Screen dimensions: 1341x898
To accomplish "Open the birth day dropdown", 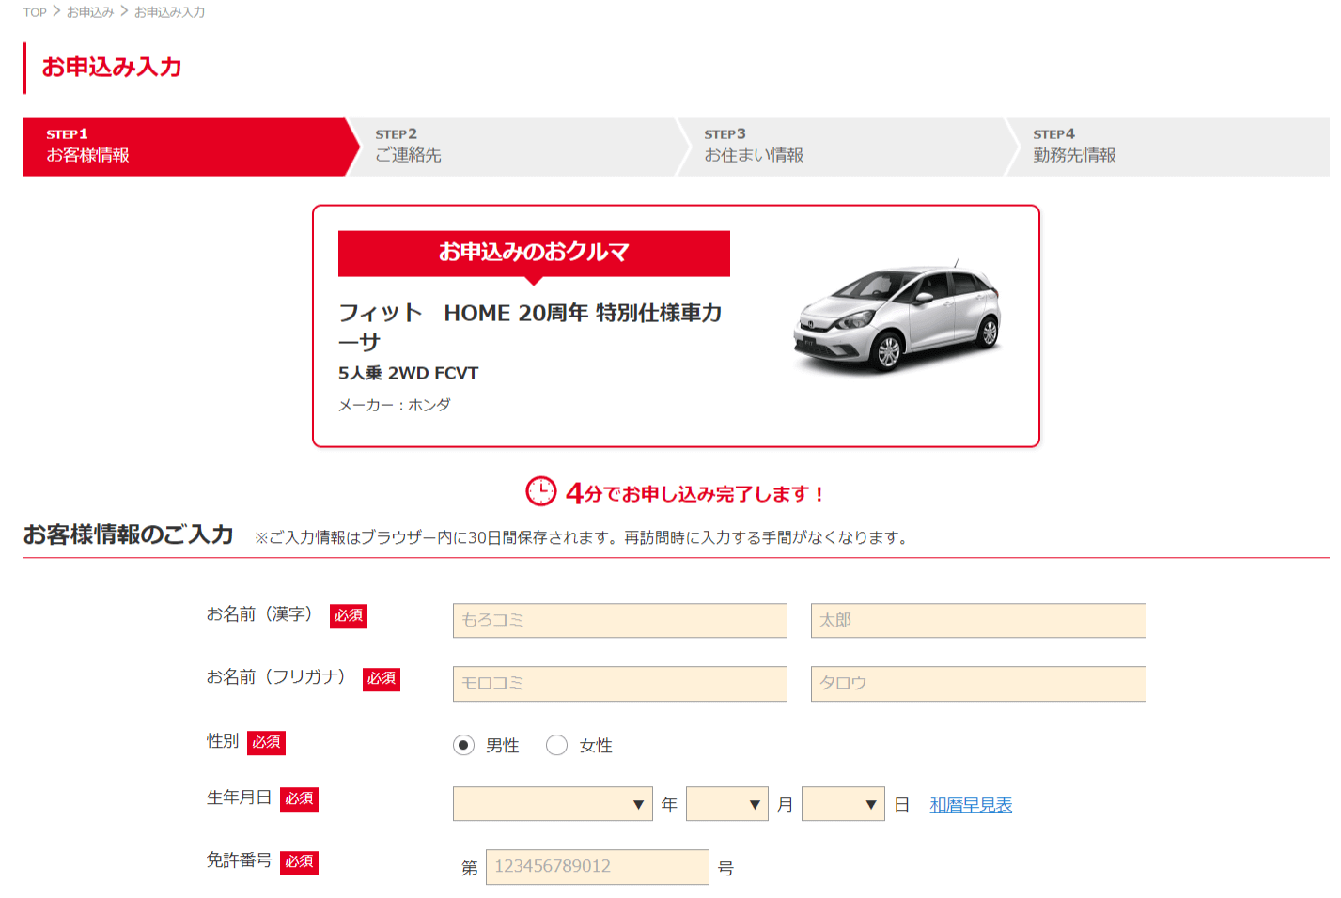I will (843, 804).
